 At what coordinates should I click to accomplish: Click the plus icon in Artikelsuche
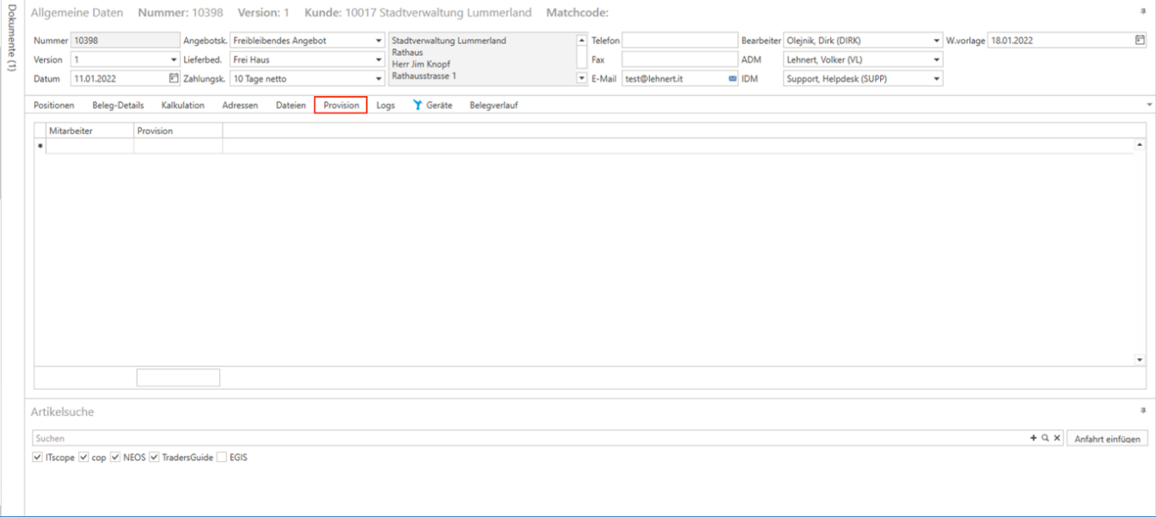[x=1033, y=438]
